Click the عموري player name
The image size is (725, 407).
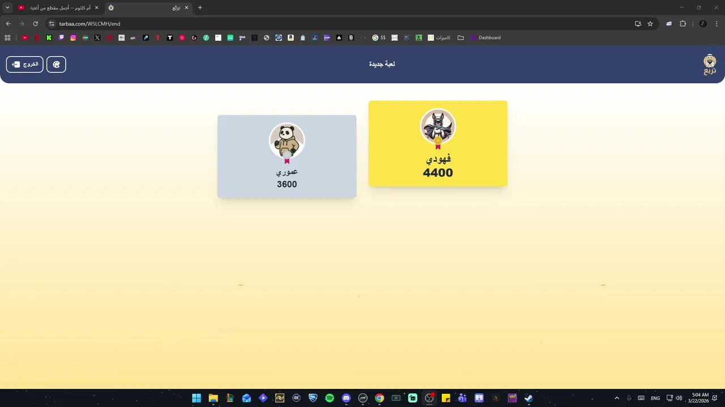[287, 171]
